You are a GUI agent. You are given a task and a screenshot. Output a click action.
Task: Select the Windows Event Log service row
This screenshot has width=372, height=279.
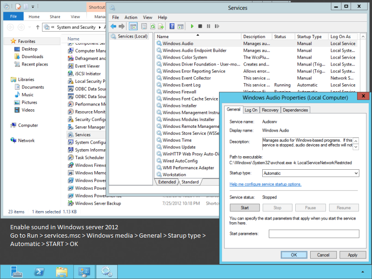[x=181, y=85]
